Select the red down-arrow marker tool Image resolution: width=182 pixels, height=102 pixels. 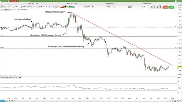click(x=46, y=7)
